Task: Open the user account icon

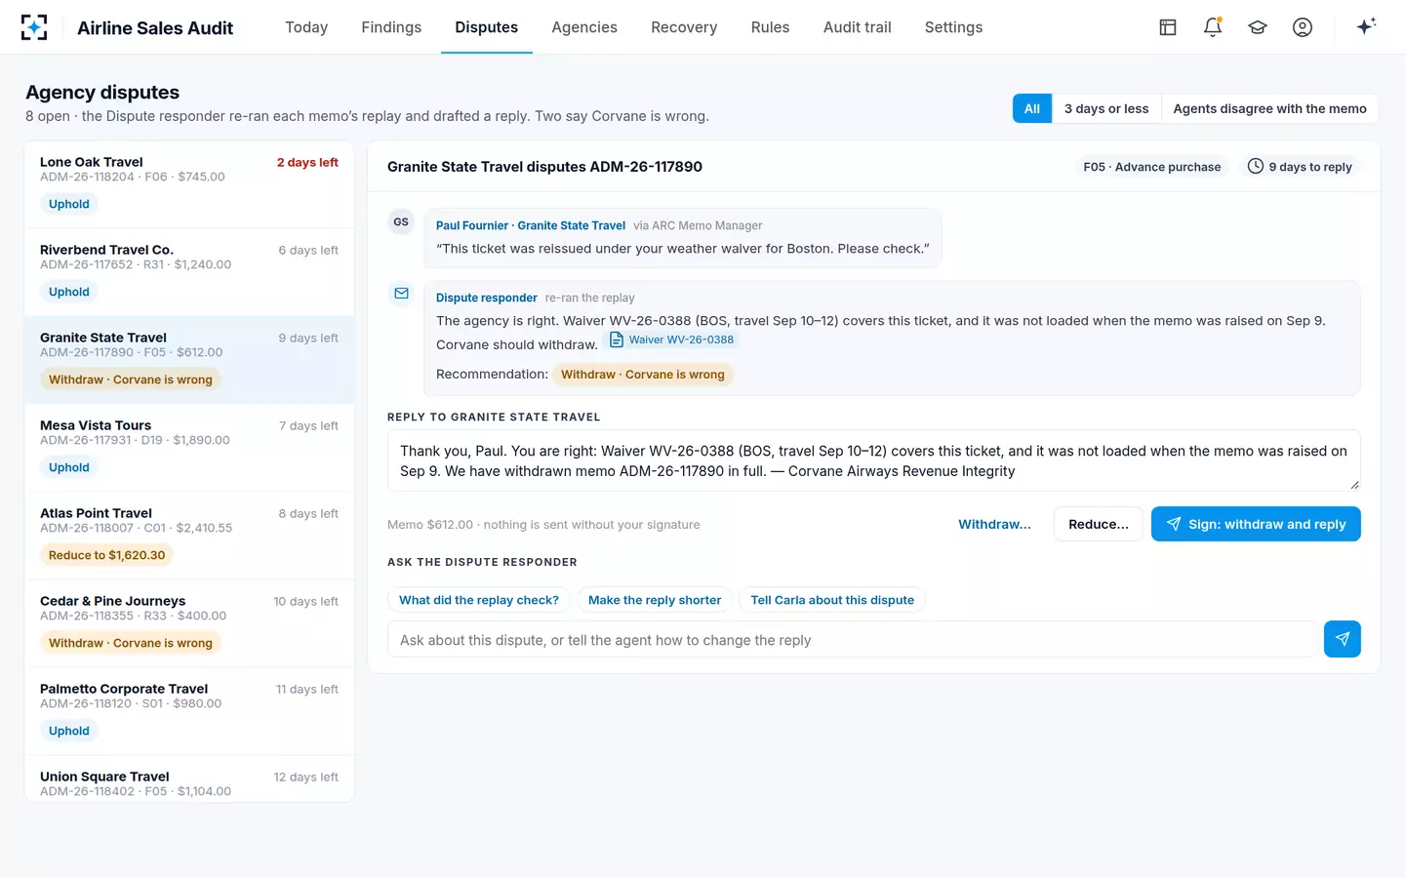Action: click(x=1303, y=27)
